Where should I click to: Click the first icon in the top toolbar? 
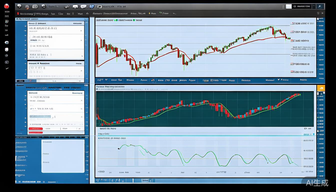19,6
